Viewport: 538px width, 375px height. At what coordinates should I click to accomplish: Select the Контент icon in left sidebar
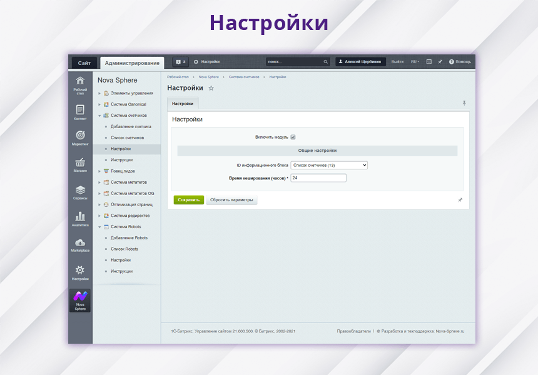click(79, 109)
